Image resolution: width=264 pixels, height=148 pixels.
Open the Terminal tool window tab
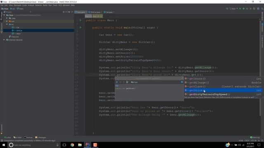tap(28, 137)
